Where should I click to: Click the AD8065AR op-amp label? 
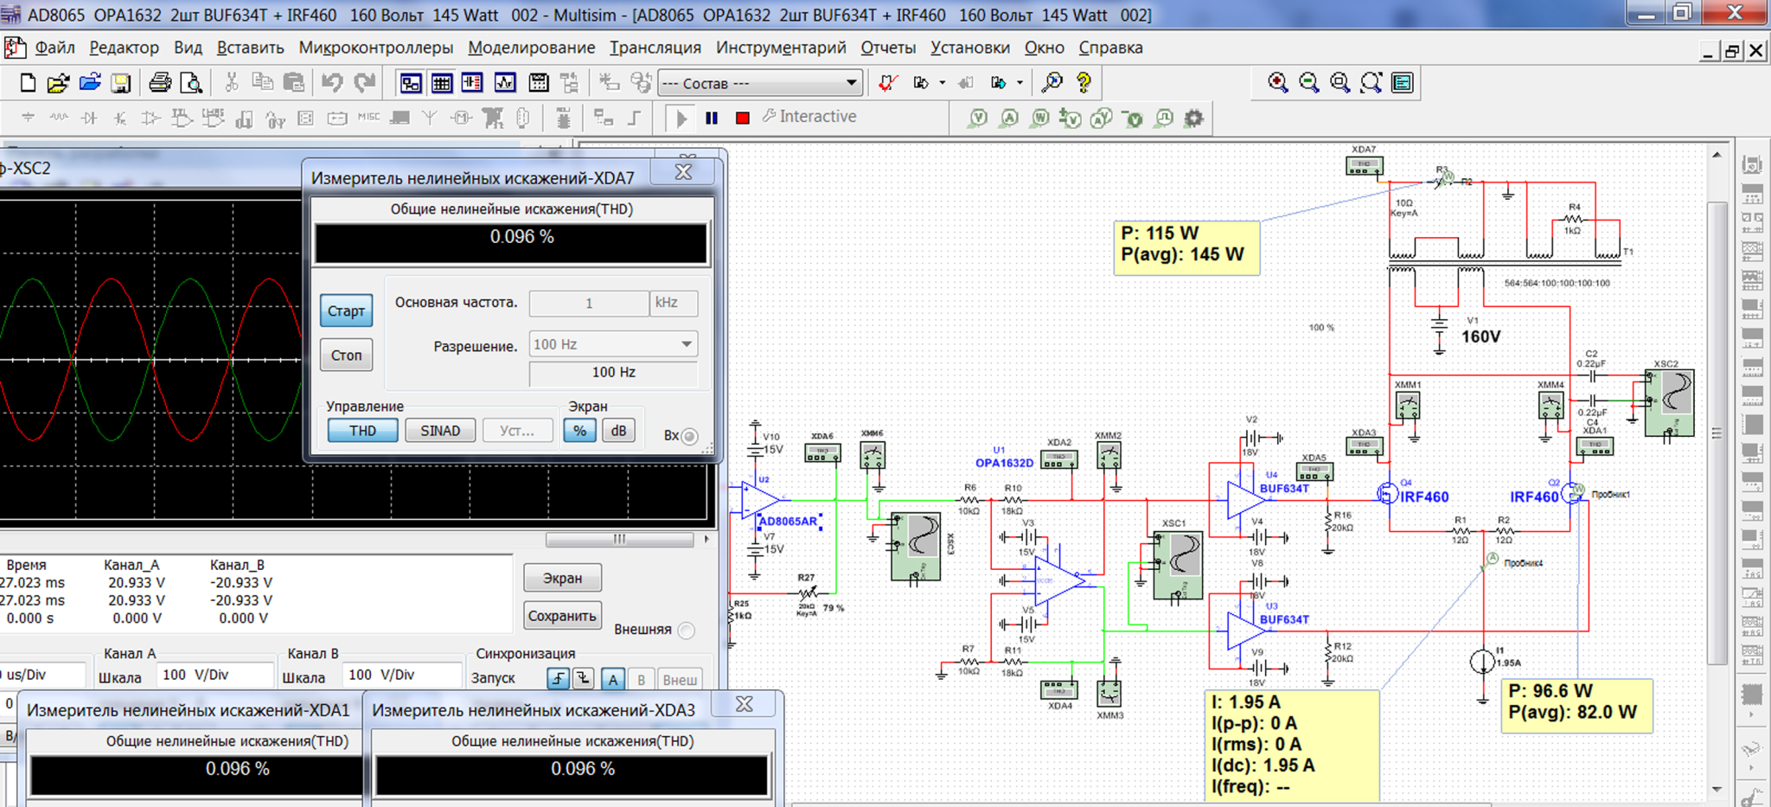(x=787, y=522)
